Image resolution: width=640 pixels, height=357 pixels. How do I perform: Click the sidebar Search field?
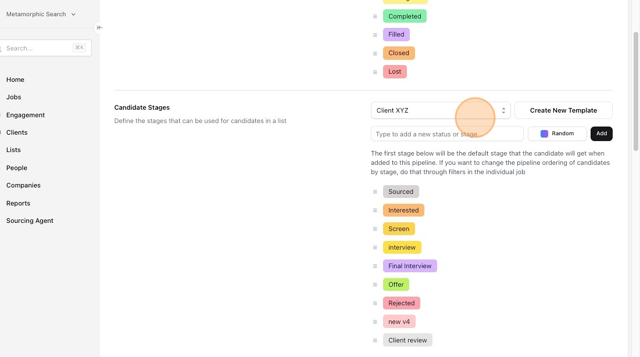[x=38, y=48]
